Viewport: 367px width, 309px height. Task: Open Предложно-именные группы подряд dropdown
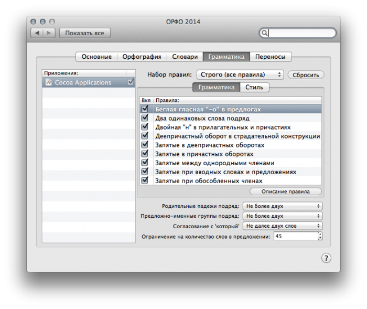coord(283,216)
